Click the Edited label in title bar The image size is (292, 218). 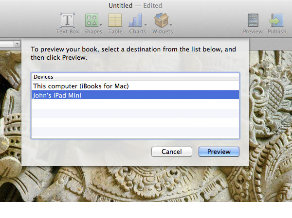pyautogui.click(x=152, y=5)
